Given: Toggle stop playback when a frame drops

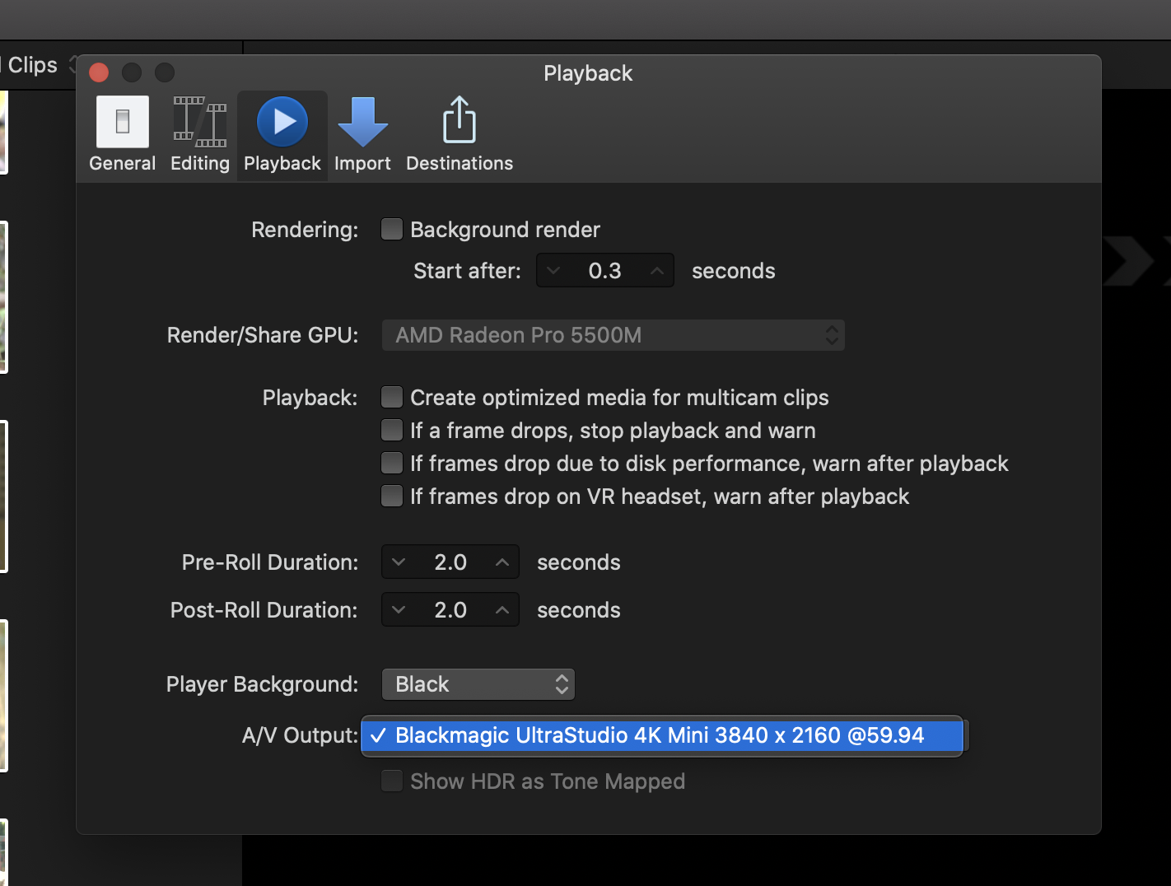Looking at the screenshot, I should tap(392, 431).
